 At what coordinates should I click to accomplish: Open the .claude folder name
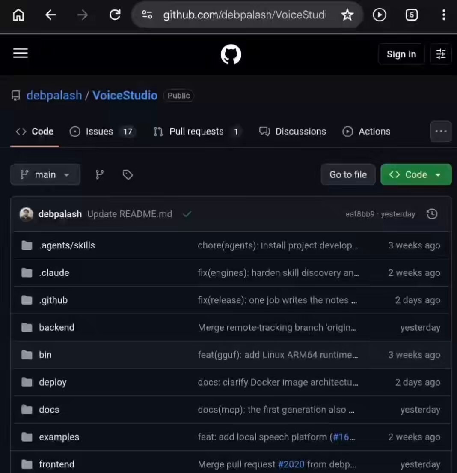(x=54, y=272)
